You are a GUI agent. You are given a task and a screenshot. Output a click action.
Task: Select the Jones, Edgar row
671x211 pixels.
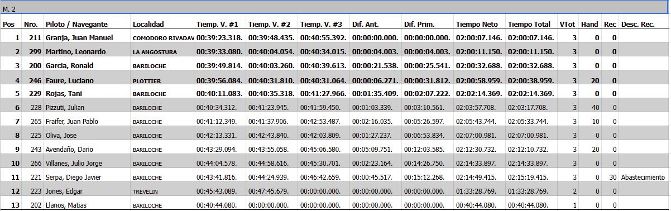pyautogui.click(x=335, y=191)
